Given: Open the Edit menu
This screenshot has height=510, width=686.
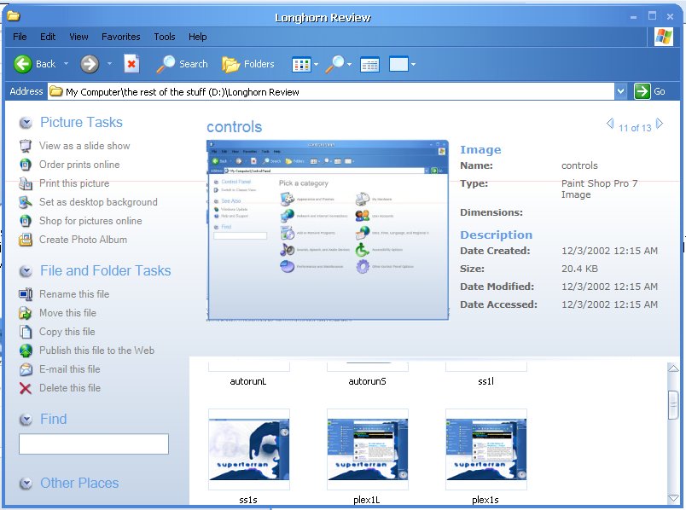Looking at the screenshot, I should tap(48, 37).
